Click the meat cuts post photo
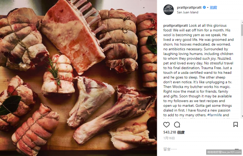The image size is (243, 156). 78,78
